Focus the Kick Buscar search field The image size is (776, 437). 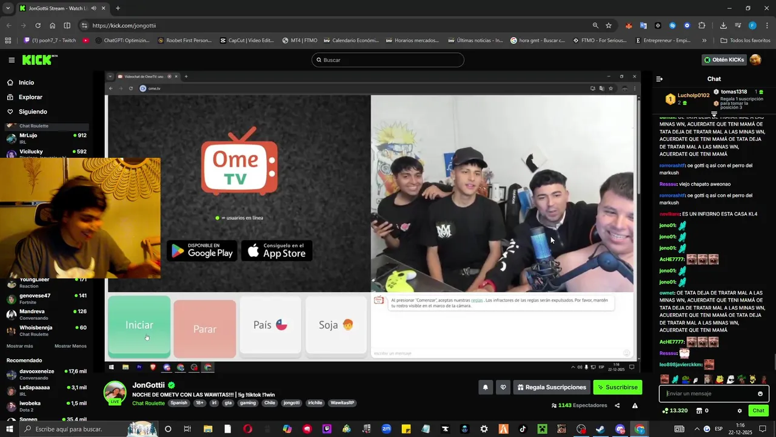click(388, 60)
